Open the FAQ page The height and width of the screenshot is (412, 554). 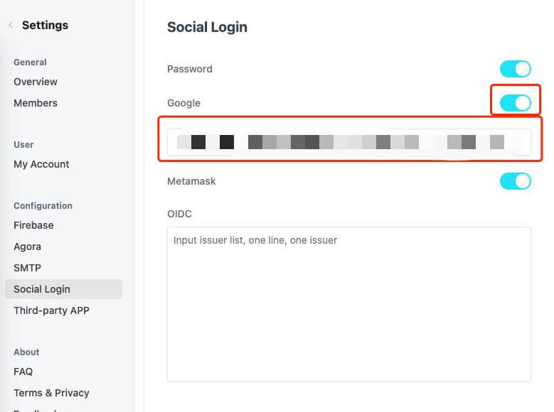[x=23, y=372]
